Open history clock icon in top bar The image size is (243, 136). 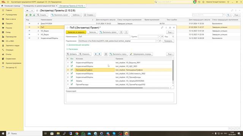199,2
